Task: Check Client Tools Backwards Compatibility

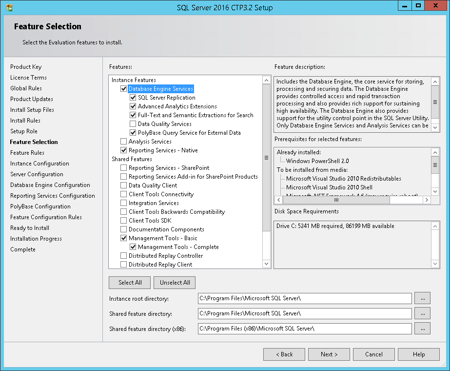Action: point(124,212)
